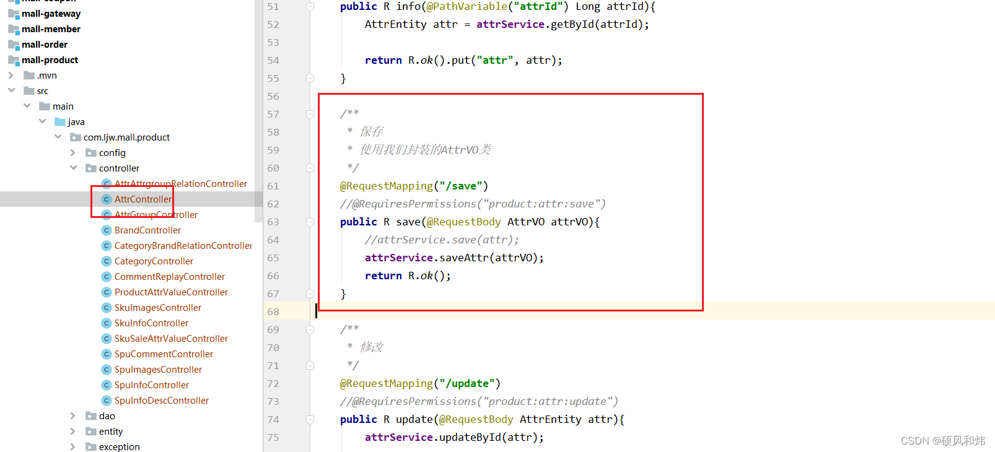Click the .mvn folder icon
Viewport: 995px width, 452px height.
[x=29, y=75]
